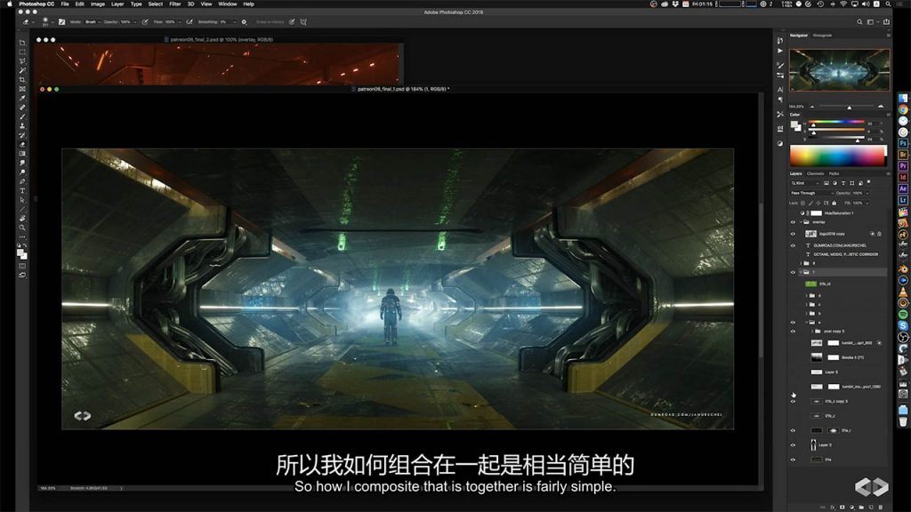The image size is (911, 512).
Task: Select the Magic Wand tool
Action: point(22,71)
